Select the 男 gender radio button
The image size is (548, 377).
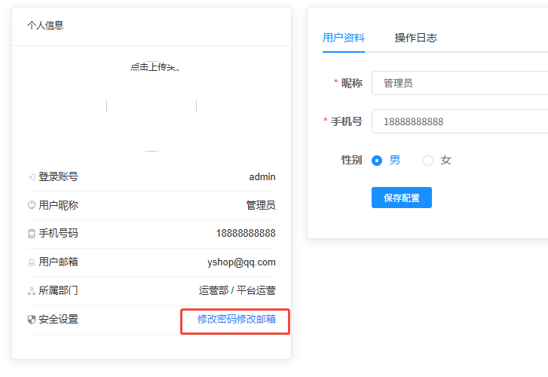tap(378, 161)
